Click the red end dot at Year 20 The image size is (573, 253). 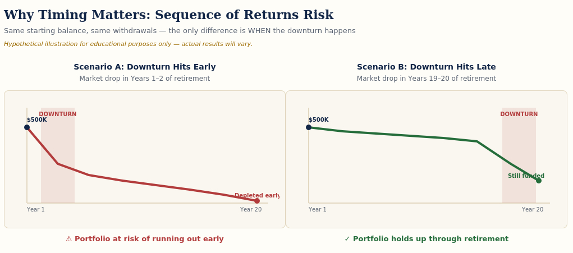coord(257,201)
